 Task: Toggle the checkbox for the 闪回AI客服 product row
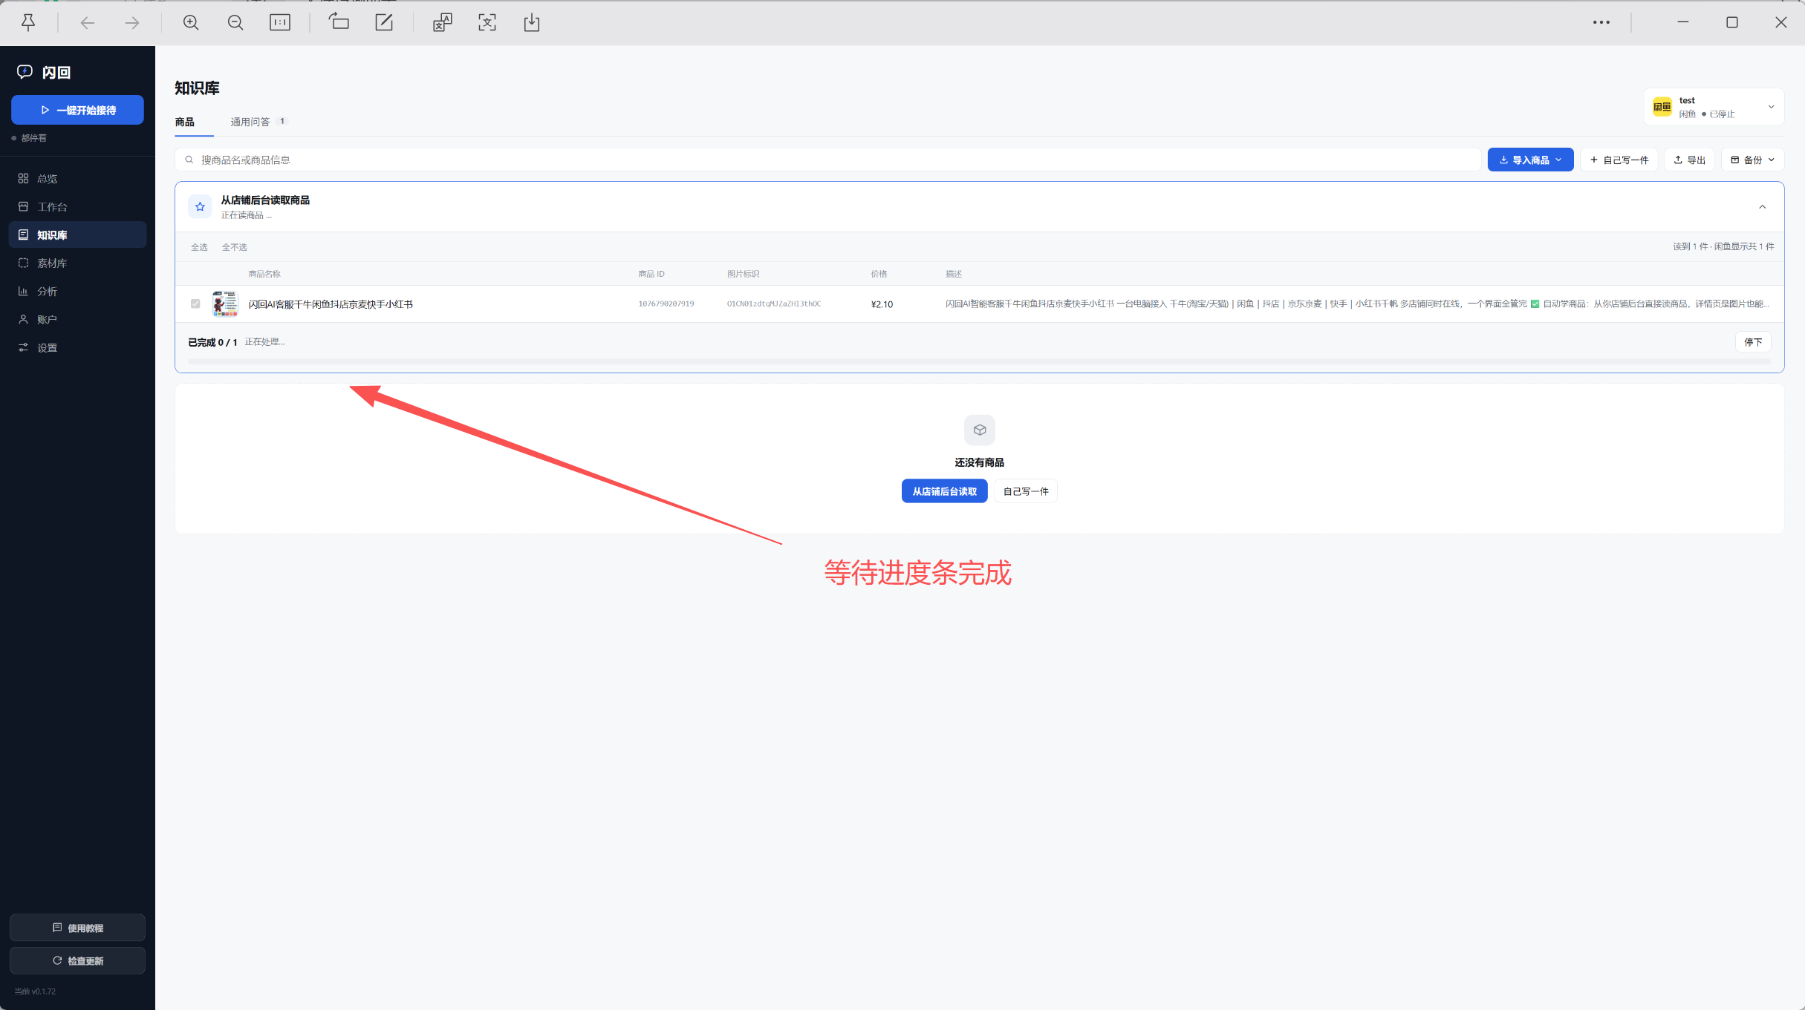(x=195, y=304)
